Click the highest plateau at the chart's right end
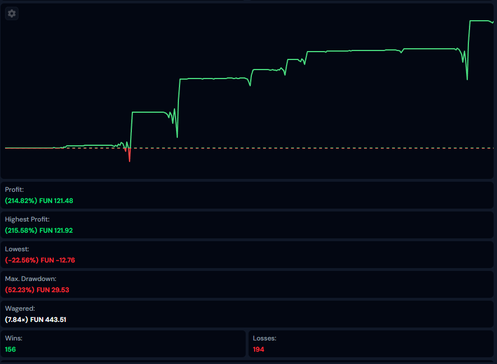This screenshot has height=364, width=497. 480,21
